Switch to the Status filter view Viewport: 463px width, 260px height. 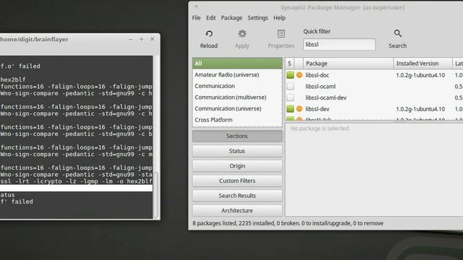(x=237, y=151)
